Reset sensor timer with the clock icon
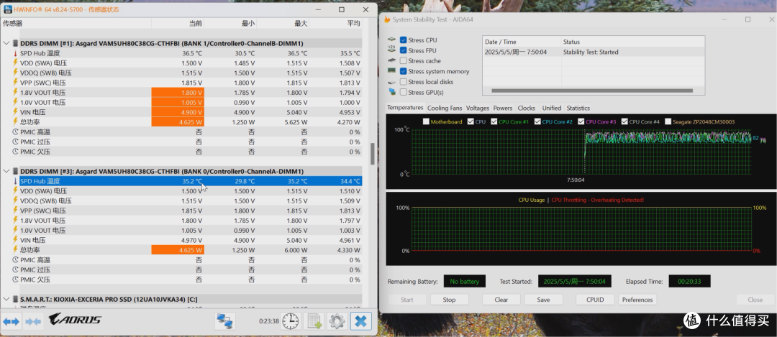Screen dimensions: 777x337 (x=290, y=321)
